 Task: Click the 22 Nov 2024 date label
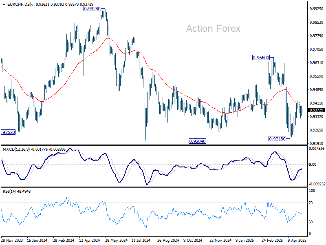(220, 241)
